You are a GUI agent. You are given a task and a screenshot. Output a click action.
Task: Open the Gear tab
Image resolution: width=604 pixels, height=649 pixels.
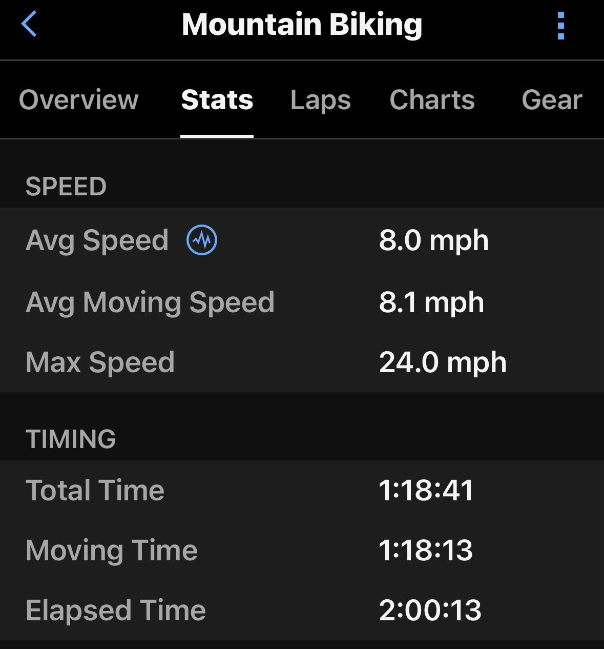click(552, 99)
